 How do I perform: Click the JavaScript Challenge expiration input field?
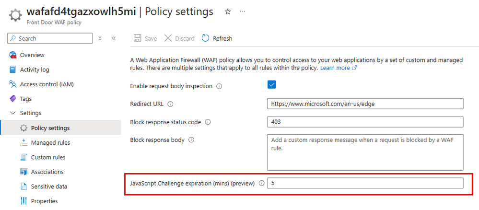365,183
